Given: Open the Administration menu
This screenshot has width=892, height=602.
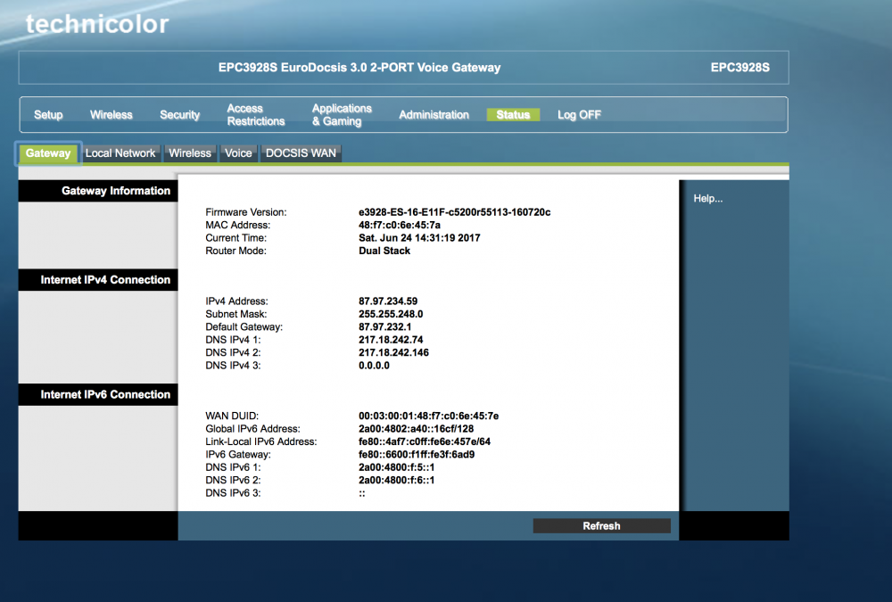Looking at the screenshot, I should click(434, 114).
